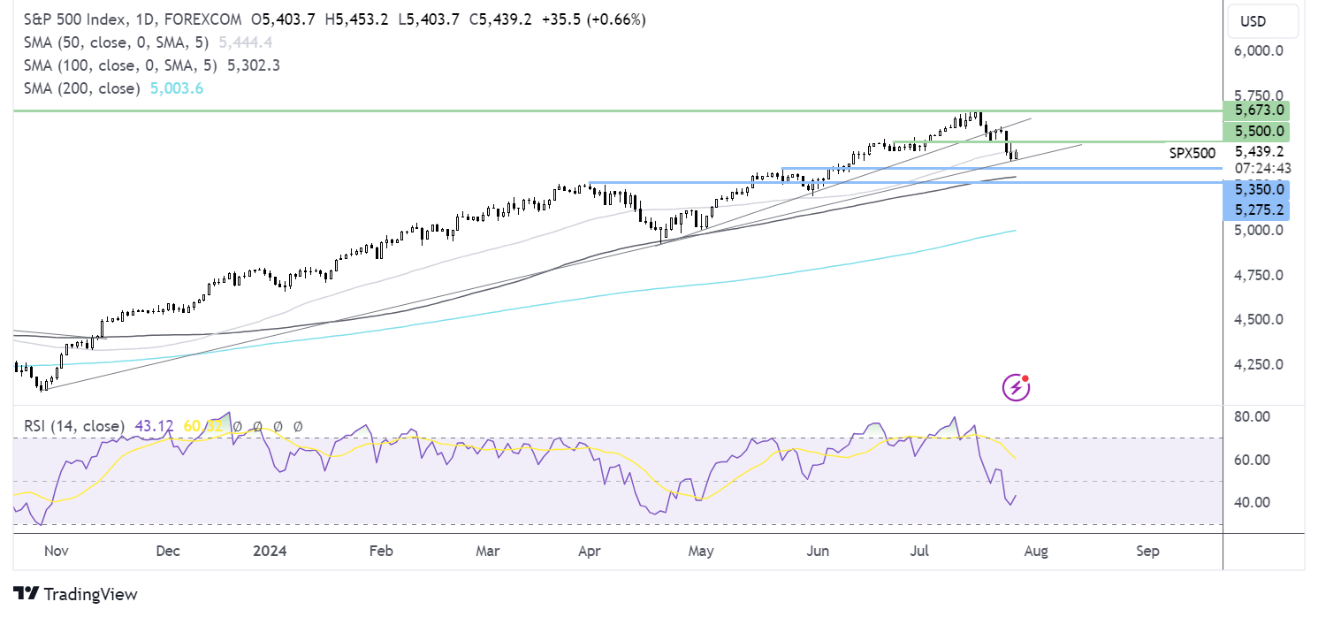The height and width of the screenshot is (617, 1318).
Task: Click the purple lightning-bolt alert icon
Action: [1016, 387]
